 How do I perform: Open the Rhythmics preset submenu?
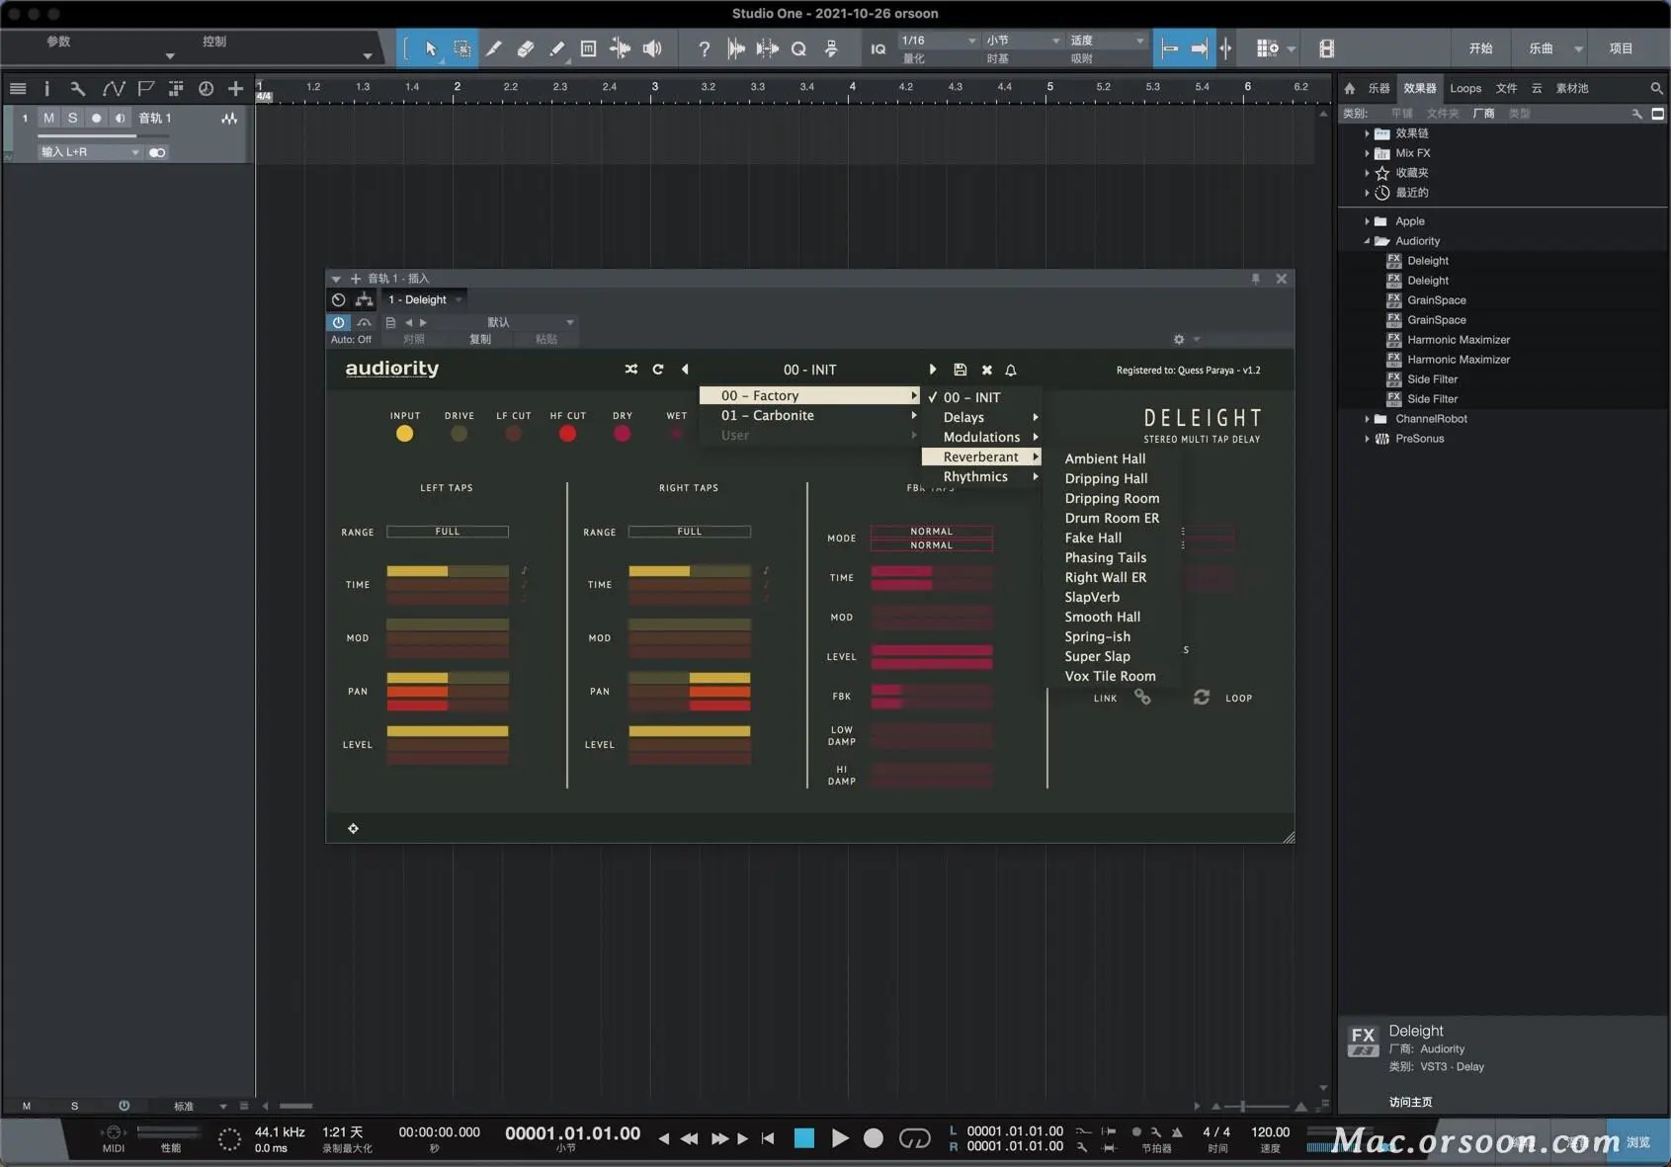click(x=981, y=476)
